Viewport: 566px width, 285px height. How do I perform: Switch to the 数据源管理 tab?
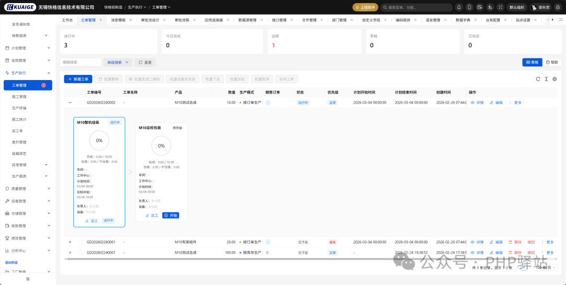pos(247,20)
